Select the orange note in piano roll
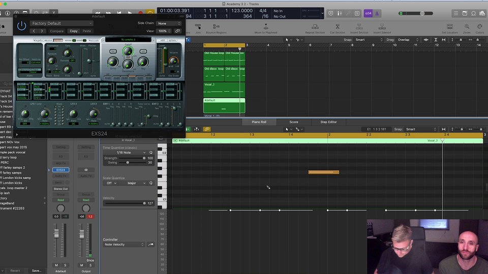The width and height of the screenshot is (488, 274). tap(324, 172)
